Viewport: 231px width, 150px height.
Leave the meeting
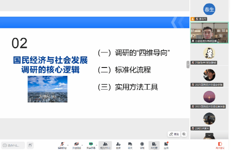(x=220, y=145)
